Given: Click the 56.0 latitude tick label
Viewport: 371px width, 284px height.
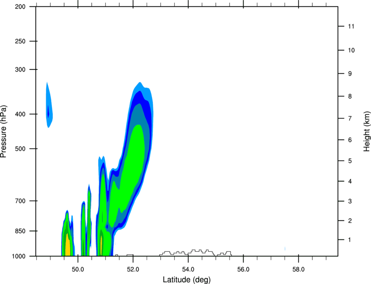Looking at the screenshot, I should coord(243,269).
